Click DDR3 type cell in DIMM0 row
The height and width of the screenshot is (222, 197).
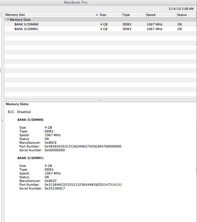pos(127,24)
